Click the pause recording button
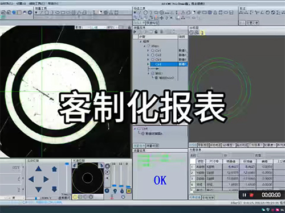285x213 pixels. (x=245, y=195)
